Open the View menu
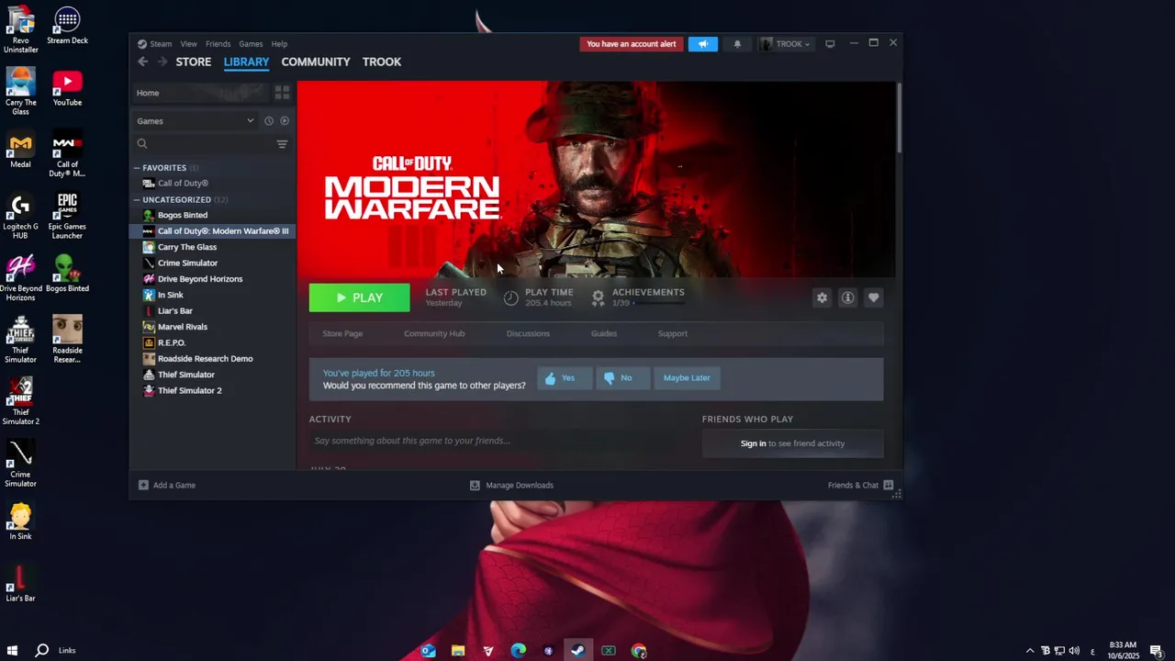This screenshot has height=661, width=1175. point(188,44)
